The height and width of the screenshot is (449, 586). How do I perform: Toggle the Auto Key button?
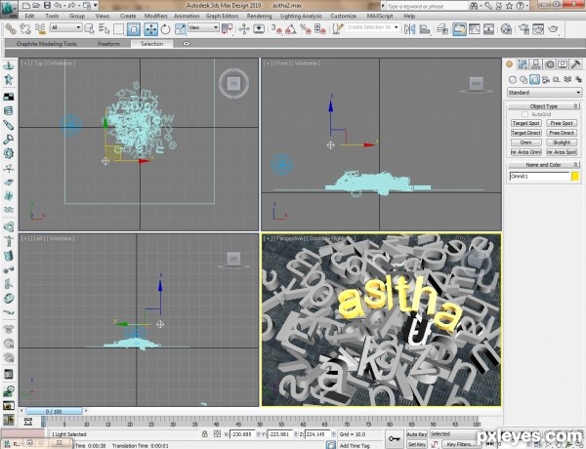click(416, 434)
